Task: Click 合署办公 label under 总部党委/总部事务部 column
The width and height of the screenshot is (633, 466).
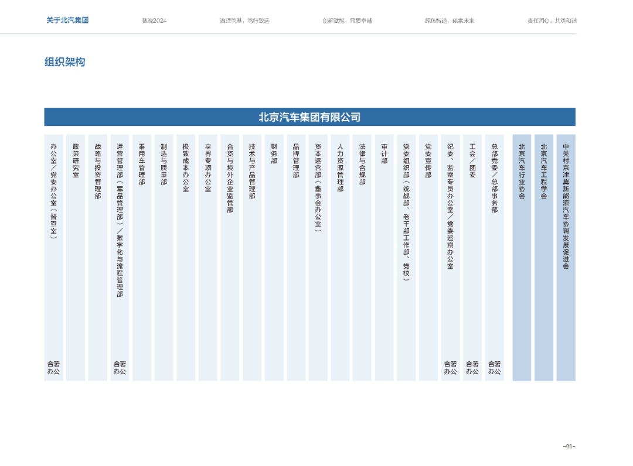Action: click(495, 368)
